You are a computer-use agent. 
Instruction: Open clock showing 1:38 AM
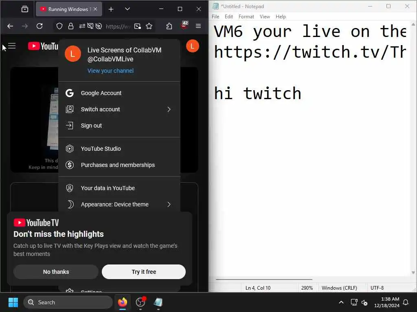387,302
